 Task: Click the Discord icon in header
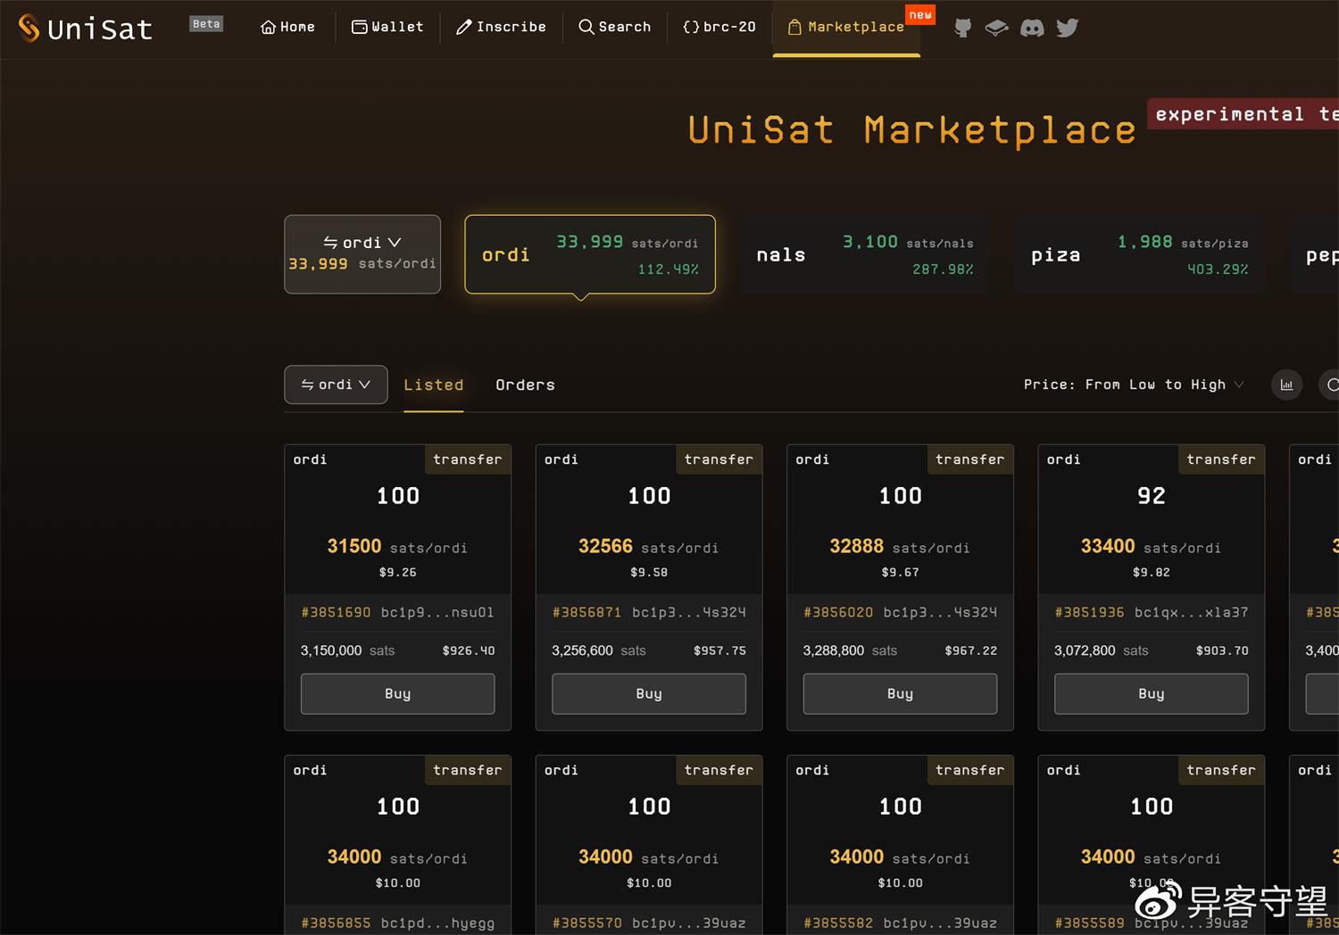pos(1032,28)
